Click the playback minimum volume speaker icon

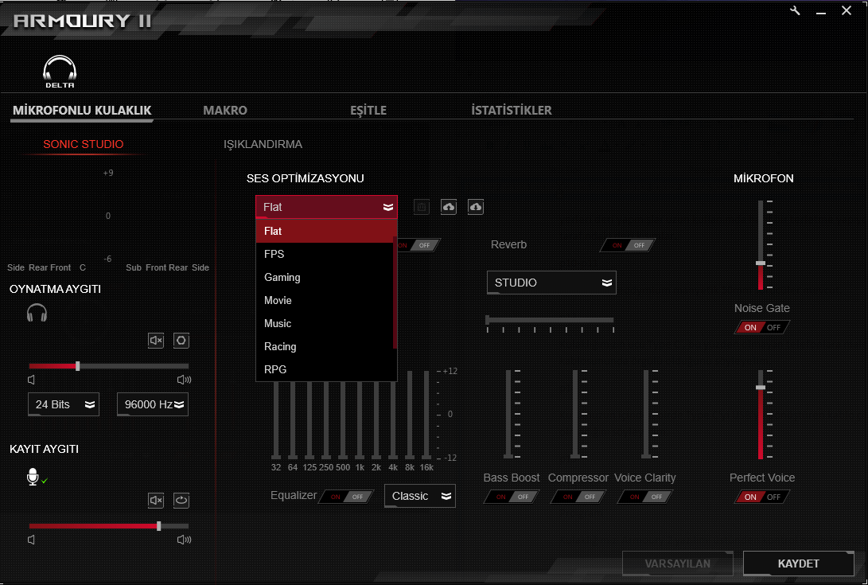pos(32,380)
